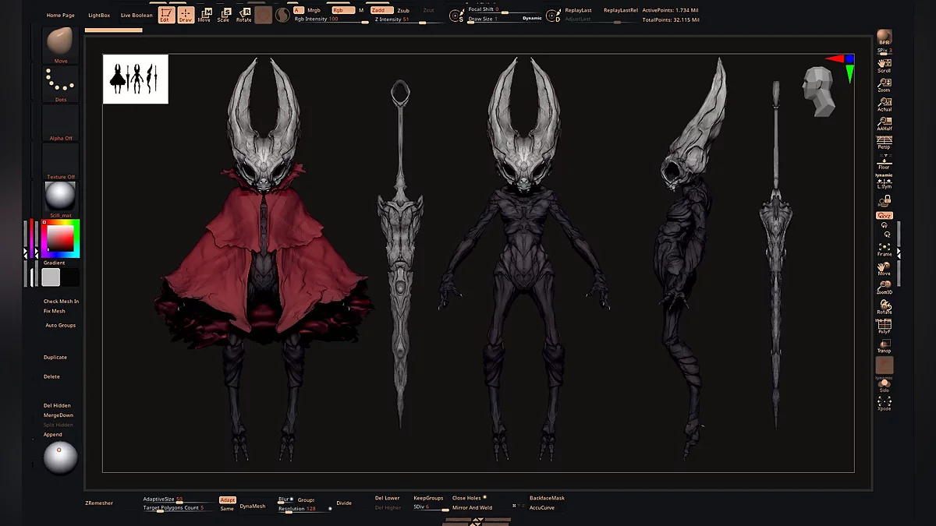Open the Alpha Off selector
936x526 pixels.
click(x=60, y=122)
